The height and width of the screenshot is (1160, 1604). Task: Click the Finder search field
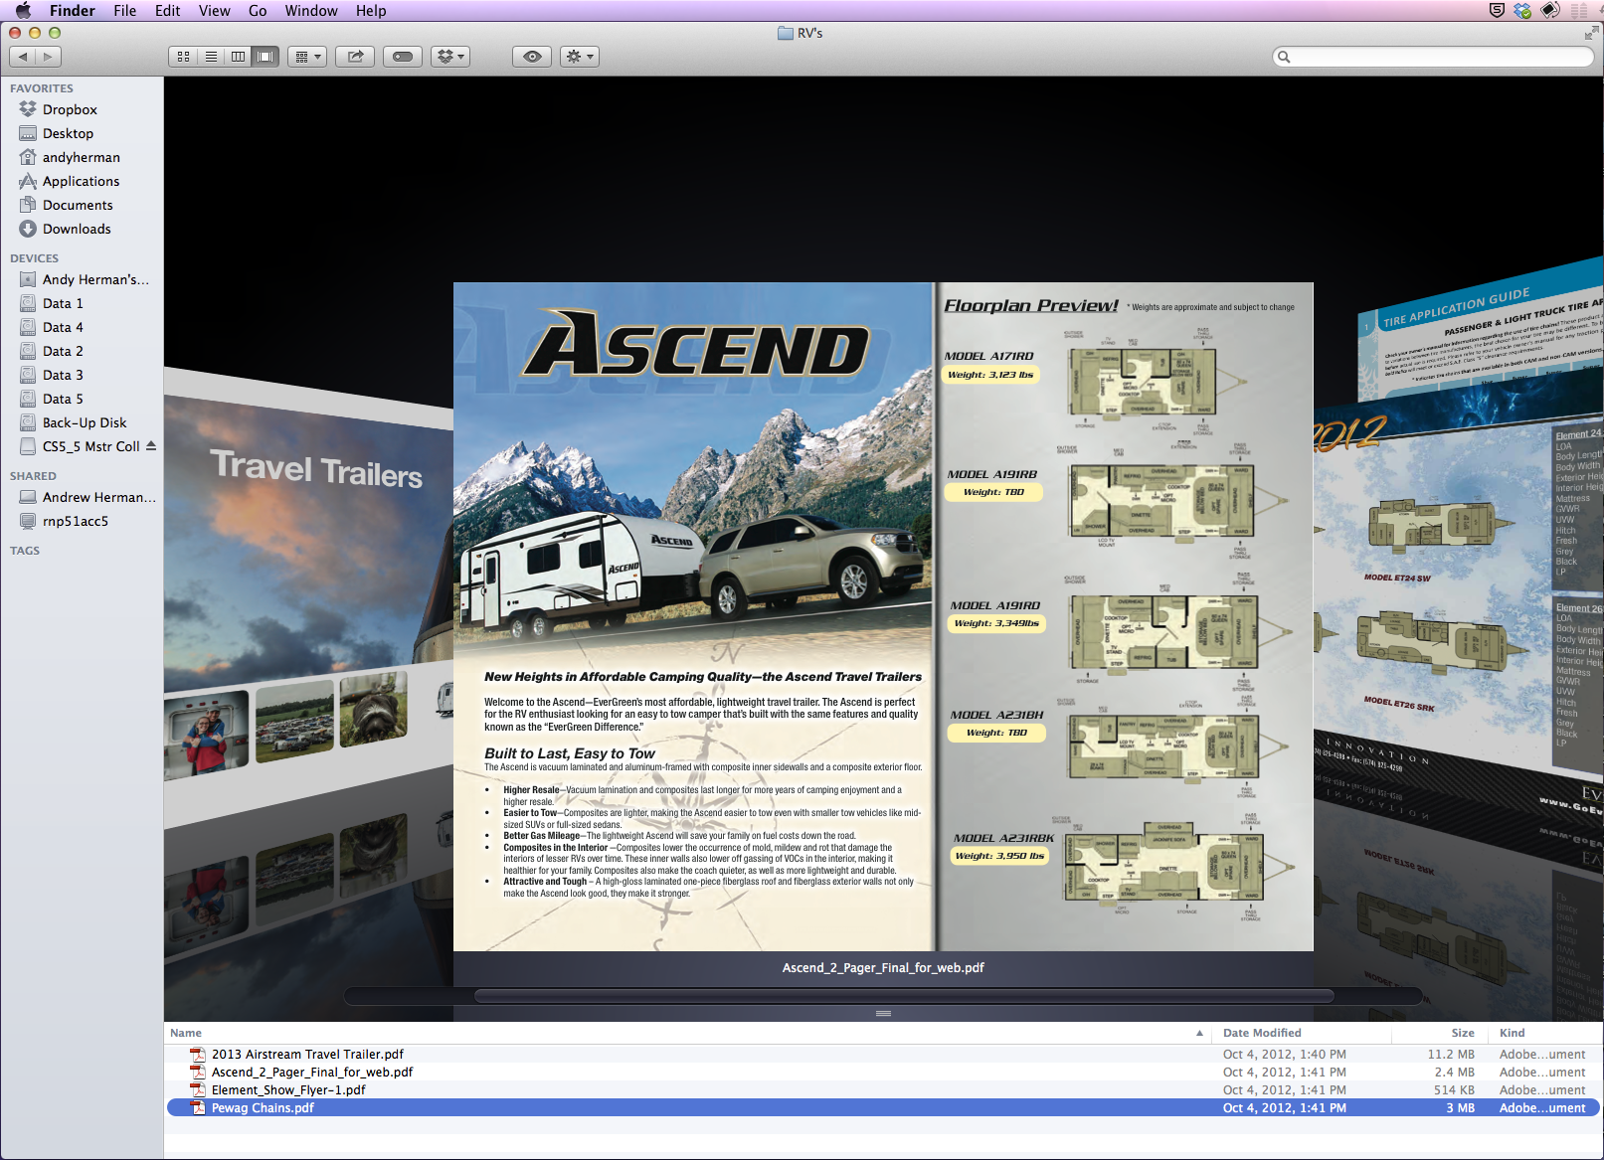(1433, 57)
